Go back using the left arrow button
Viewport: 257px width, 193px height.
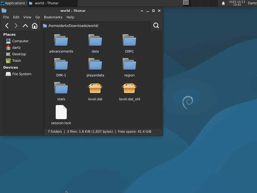(7, 26)
